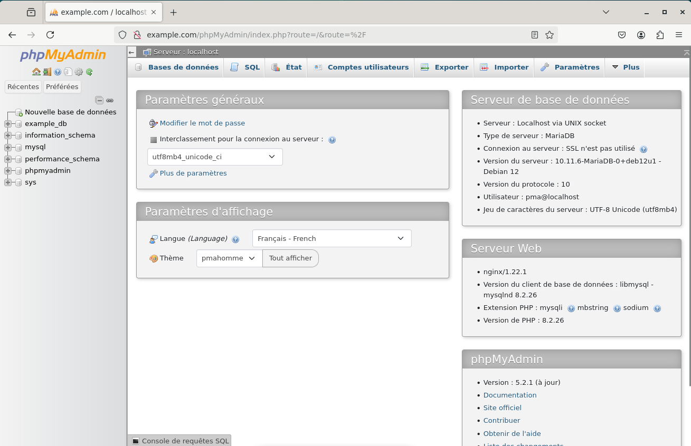Image resolution: width=691 pixels, height=446 pixels.
Task: Open the Exporter tab
Action: tap(444, 67)
